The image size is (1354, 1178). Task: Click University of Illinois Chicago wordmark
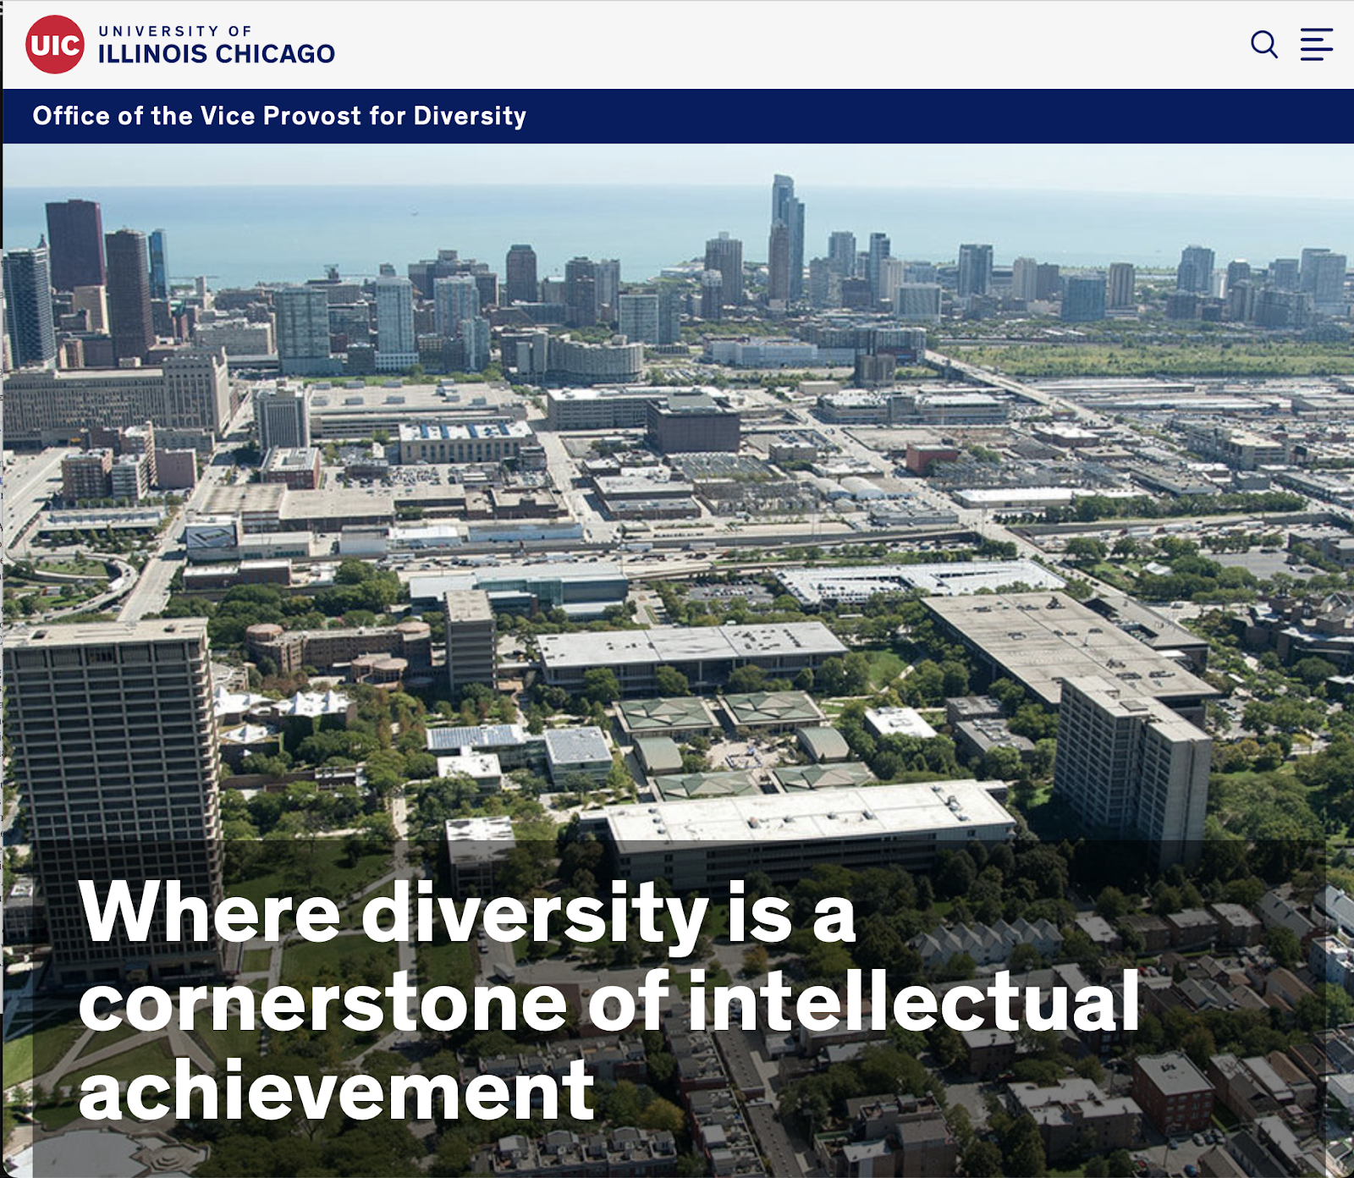coord(217,45)
